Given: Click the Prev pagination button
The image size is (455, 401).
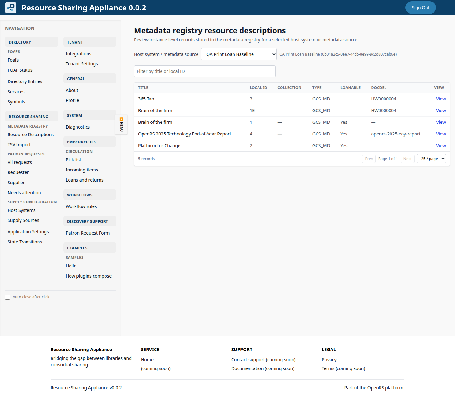Looking at the screenshot, I should (369, 159).
